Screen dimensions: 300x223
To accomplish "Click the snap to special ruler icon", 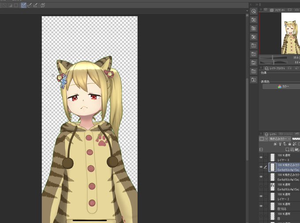I will coord(30,5).
